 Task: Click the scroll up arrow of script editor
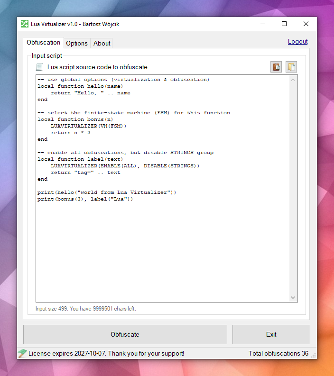click(293, 80)
